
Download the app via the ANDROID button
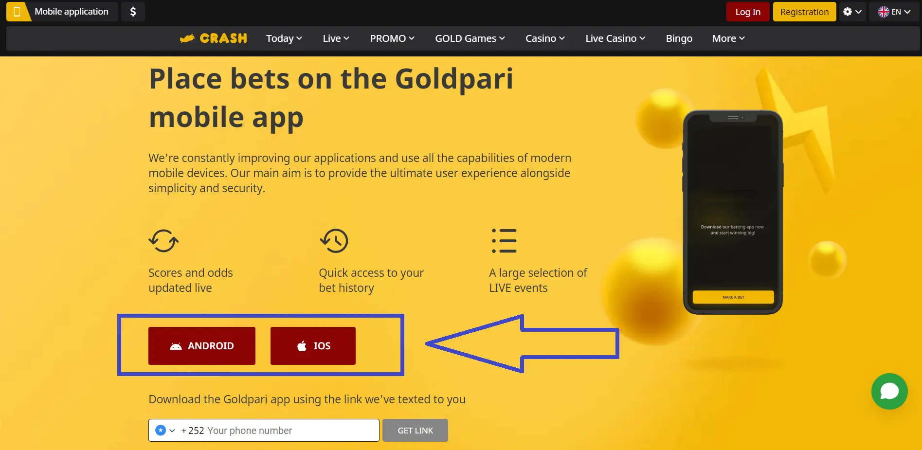[201, 346]
